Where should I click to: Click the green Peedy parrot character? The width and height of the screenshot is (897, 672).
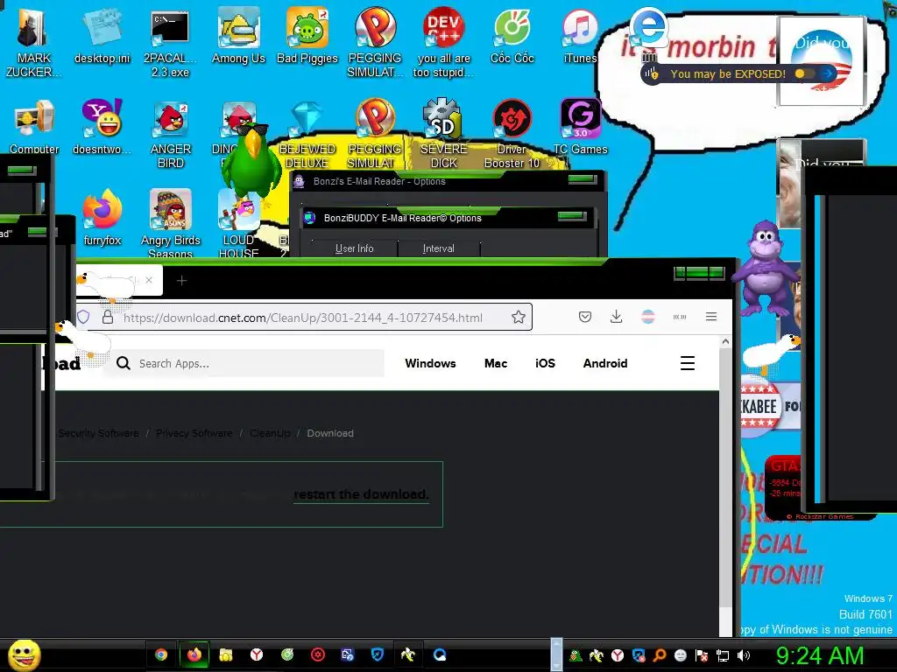pos(251,160)
